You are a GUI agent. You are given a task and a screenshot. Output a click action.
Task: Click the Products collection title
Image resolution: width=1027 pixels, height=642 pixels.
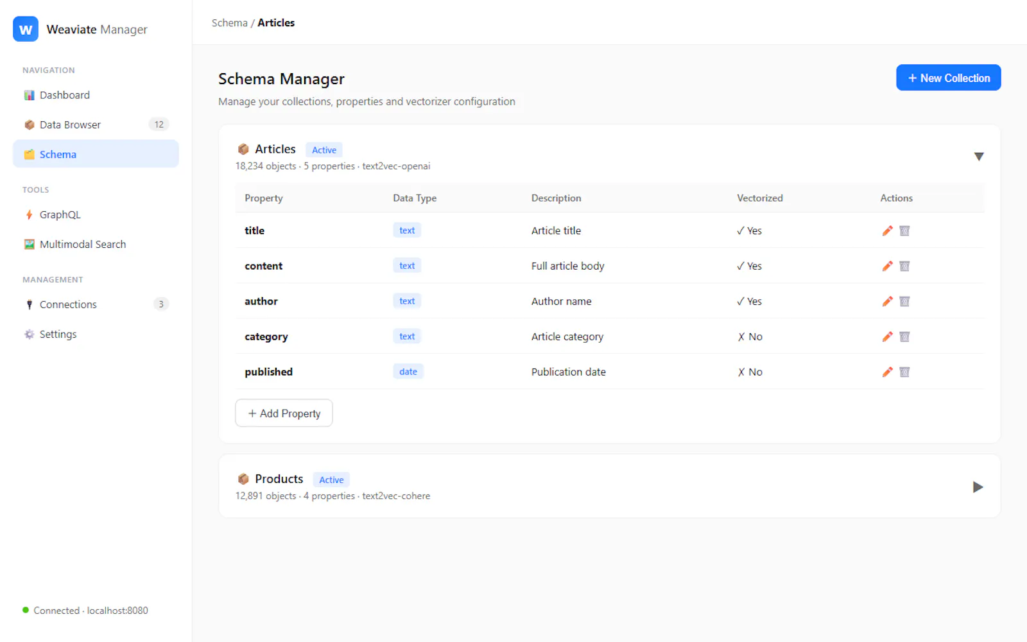[279, 479]
